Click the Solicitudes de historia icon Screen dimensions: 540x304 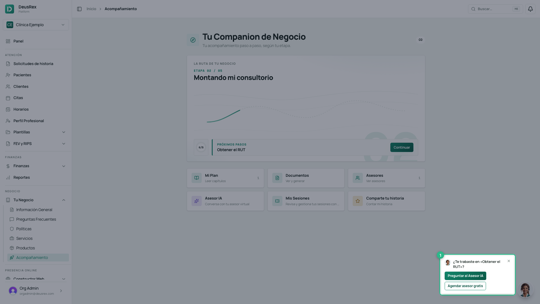[8, 64]
